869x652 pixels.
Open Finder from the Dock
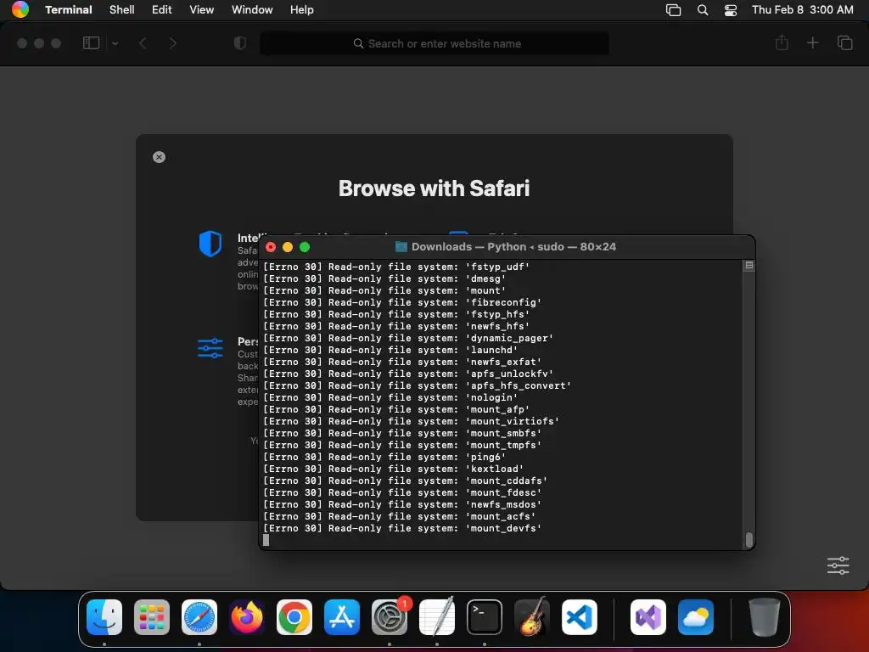point(104,617)
